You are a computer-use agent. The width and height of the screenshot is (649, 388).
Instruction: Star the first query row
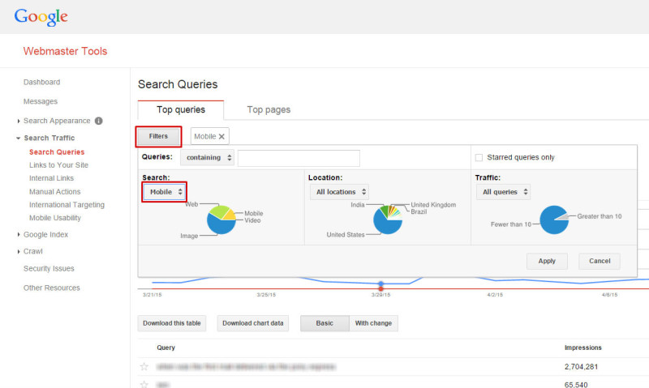point(144,366)
